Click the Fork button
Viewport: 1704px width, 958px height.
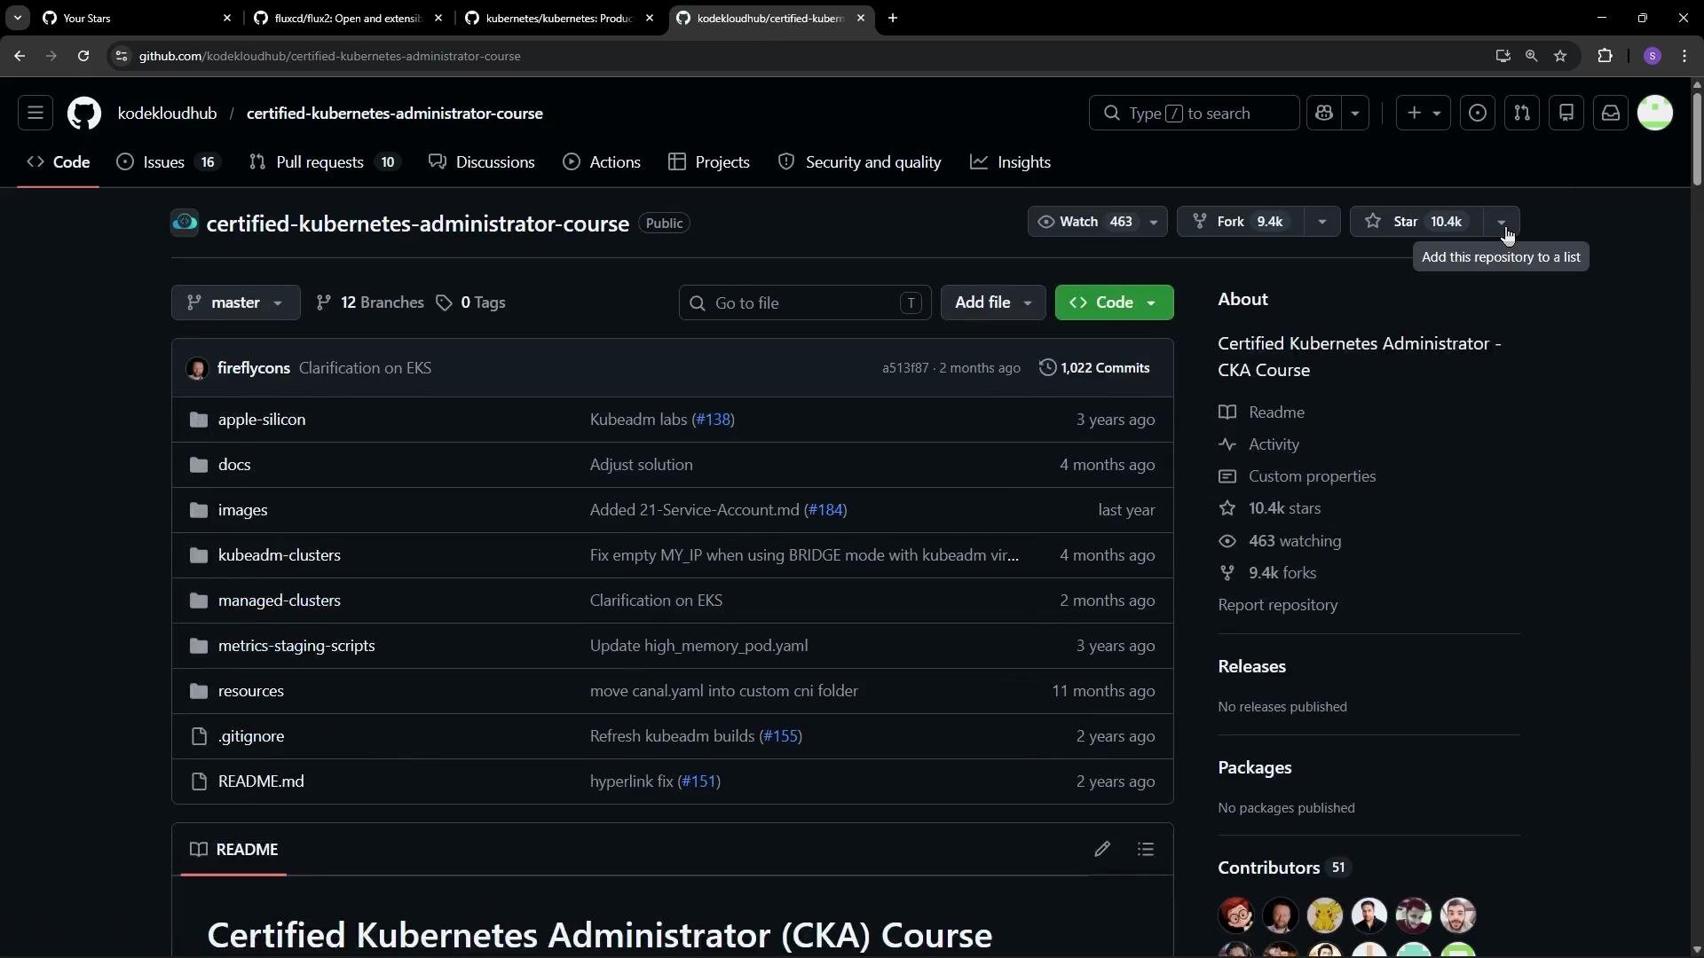[1241, 222]
